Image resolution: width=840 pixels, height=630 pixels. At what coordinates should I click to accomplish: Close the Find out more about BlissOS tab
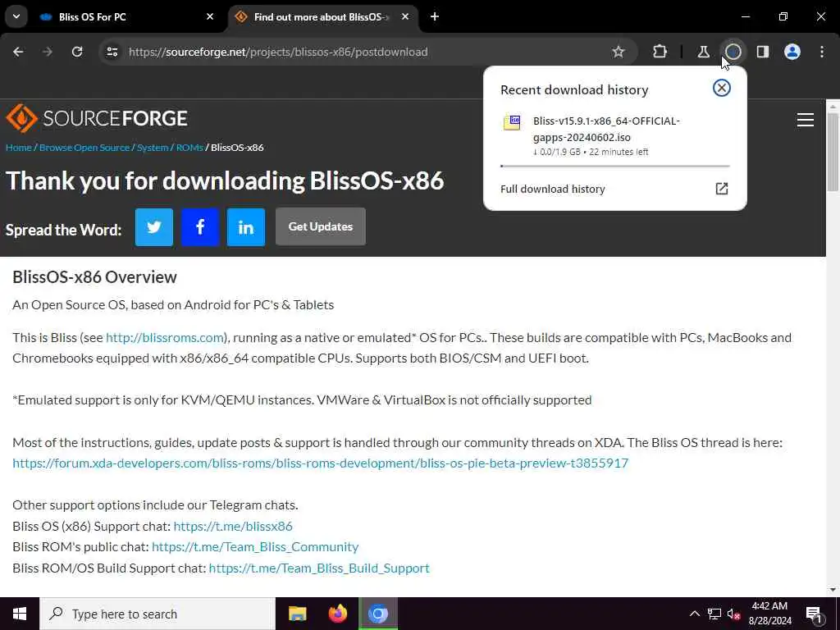click(x=405, y=16)
